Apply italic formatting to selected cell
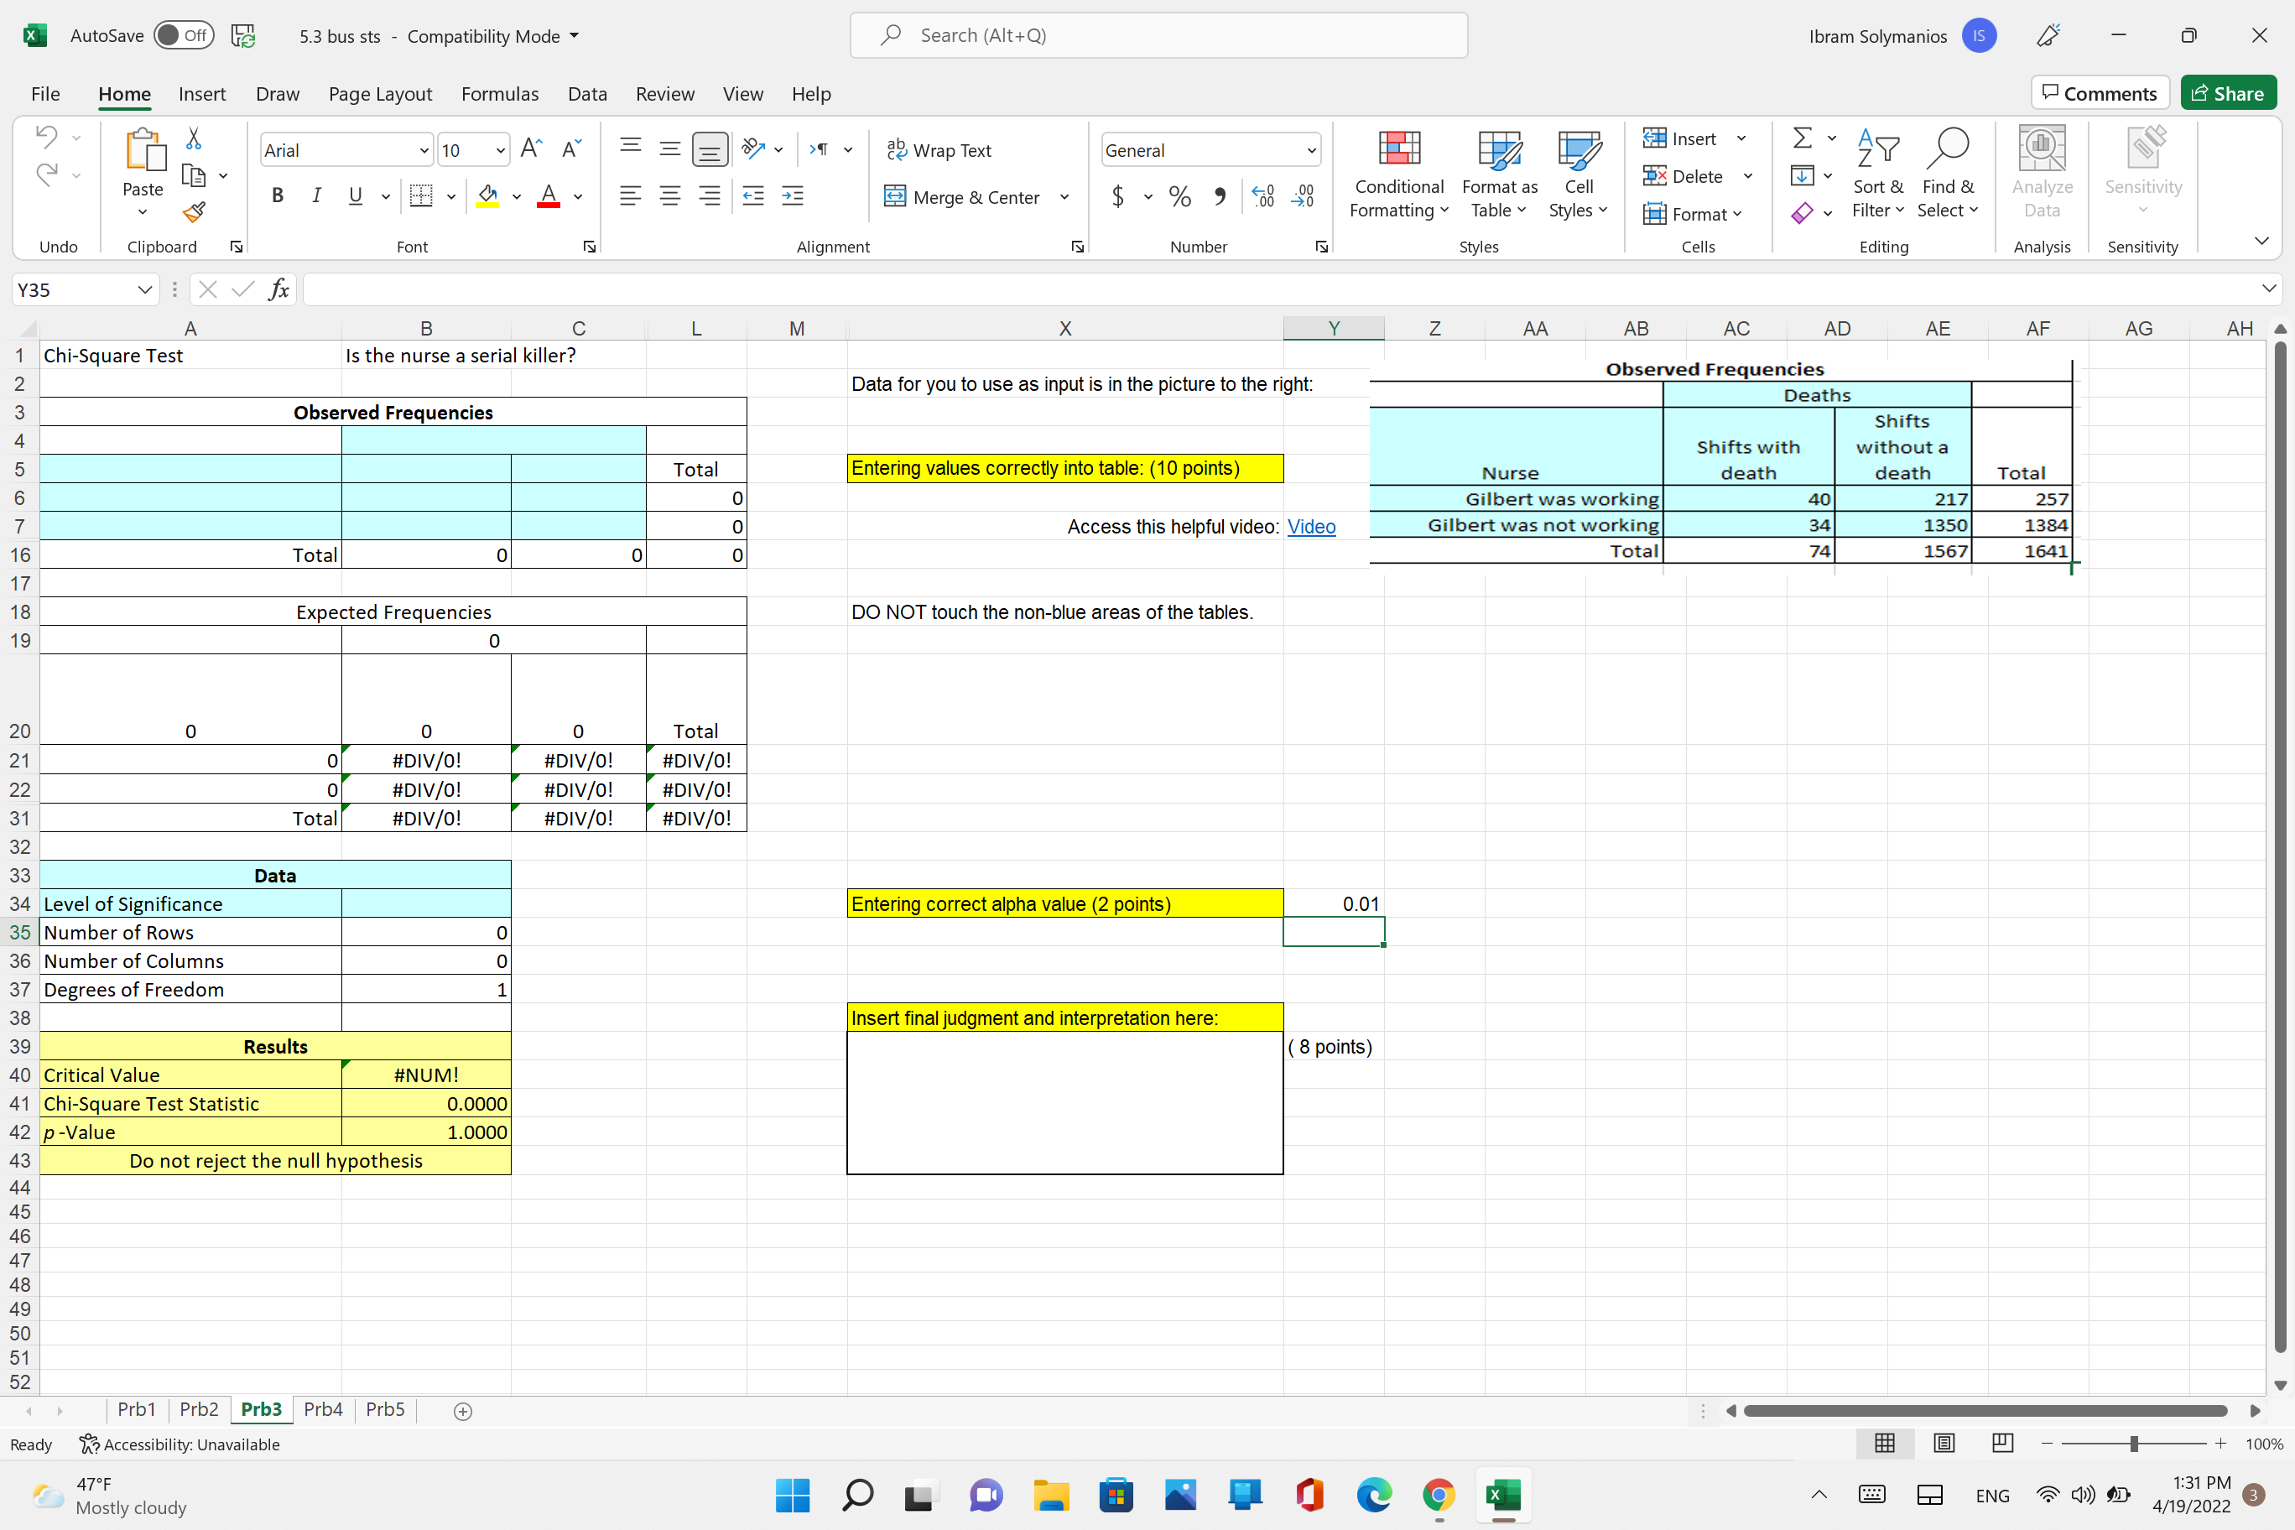This screenshot has height=1530, width=2295. point(316,196)
